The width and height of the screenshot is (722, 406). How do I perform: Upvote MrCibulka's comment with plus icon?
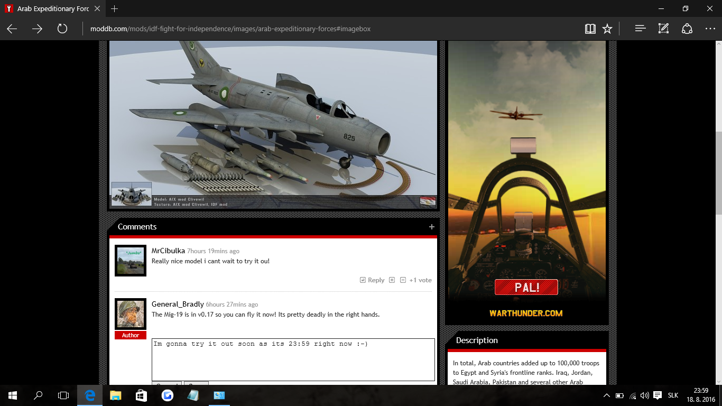(392, 280)
